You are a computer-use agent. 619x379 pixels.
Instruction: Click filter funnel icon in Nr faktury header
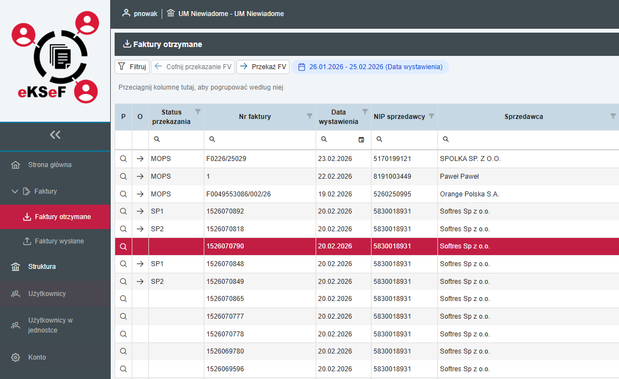click(309, 116)
